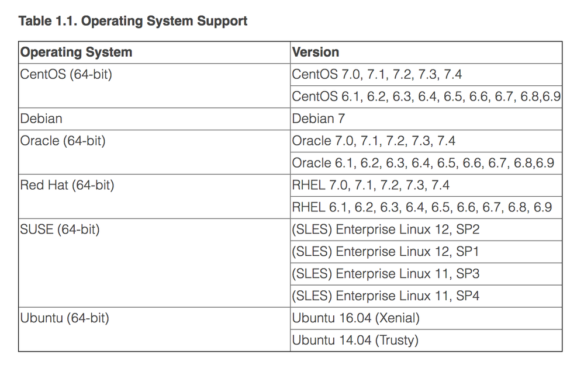Click the "Operating System" column header

pyautogui.click(x=77, y=52)
